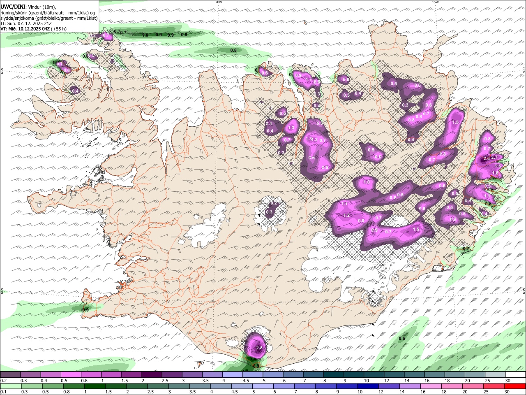Pick the upper scale swatch starting at 0.2
The image size is (526, 395).
click(11, 375)
